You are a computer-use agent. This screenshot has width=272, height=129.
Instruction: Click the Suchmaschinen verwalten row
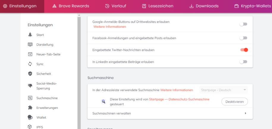pyautogui.click(x=170, y=113)
